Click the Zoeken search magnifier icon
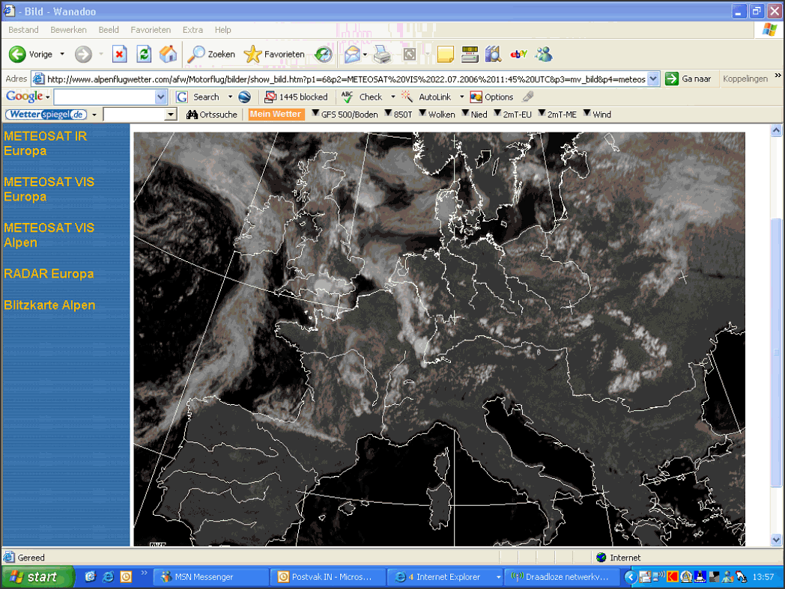 coord(196,54)
